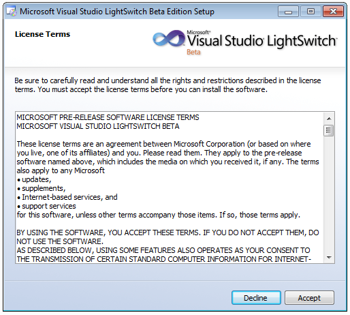Screen dimensions: 350x315
Task: Click the window title text
Action: [x=117, y=12]
